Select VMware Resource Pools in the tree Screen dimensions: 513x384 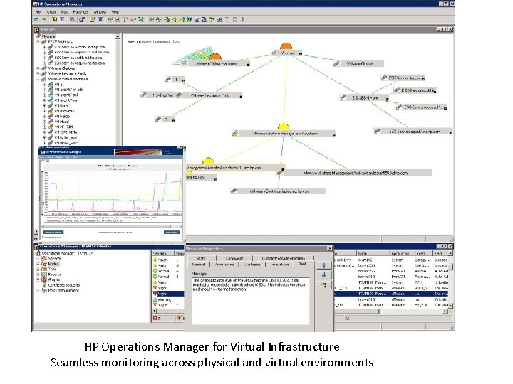(67, 73)
